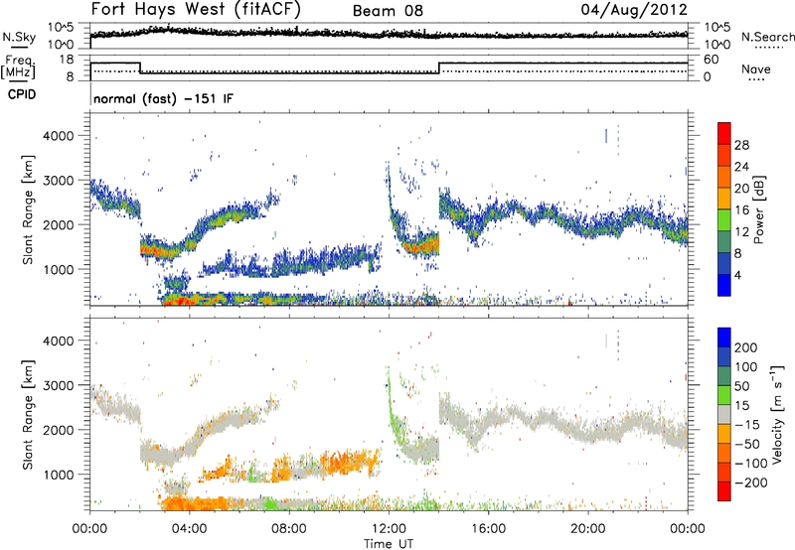Click the 'Slant Range [km]' label of velocity panel
Screen dimensions: 795x550
tap(28, 414)
